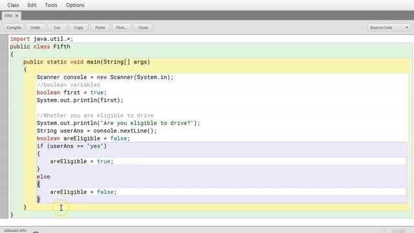Open the Tools menu

[x=51, y=5]
